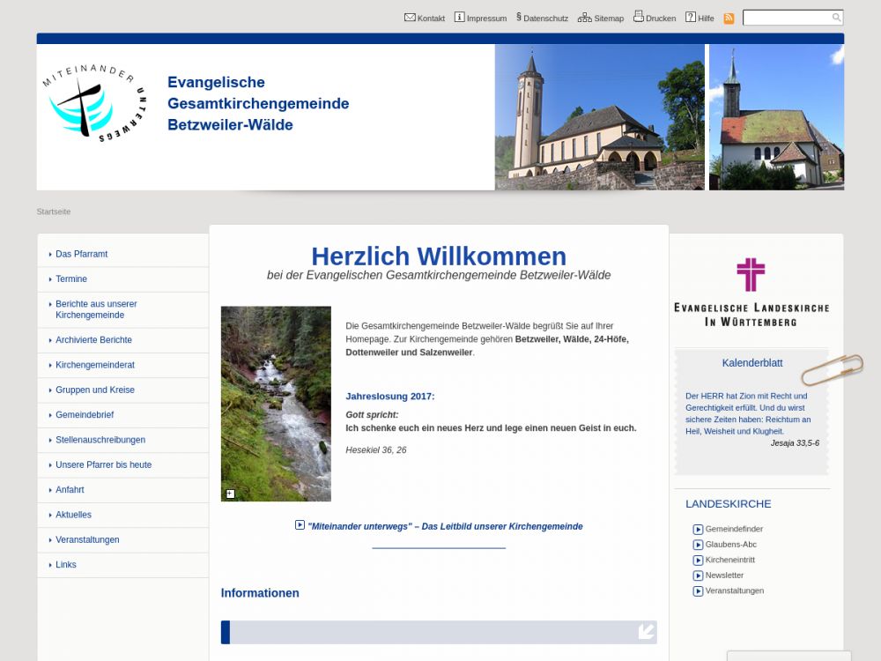The height and width of the screenshot is (661, 881).
Task: Open the Datenschutz link
Action: coord(544,19)
